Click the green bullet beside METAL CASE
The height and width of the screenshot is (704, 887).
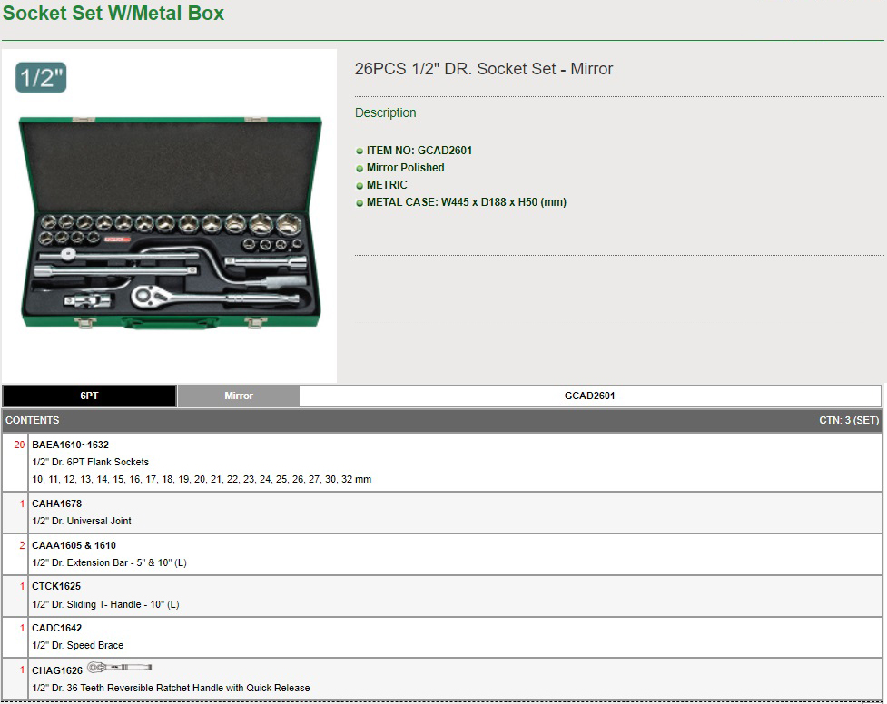360,203
